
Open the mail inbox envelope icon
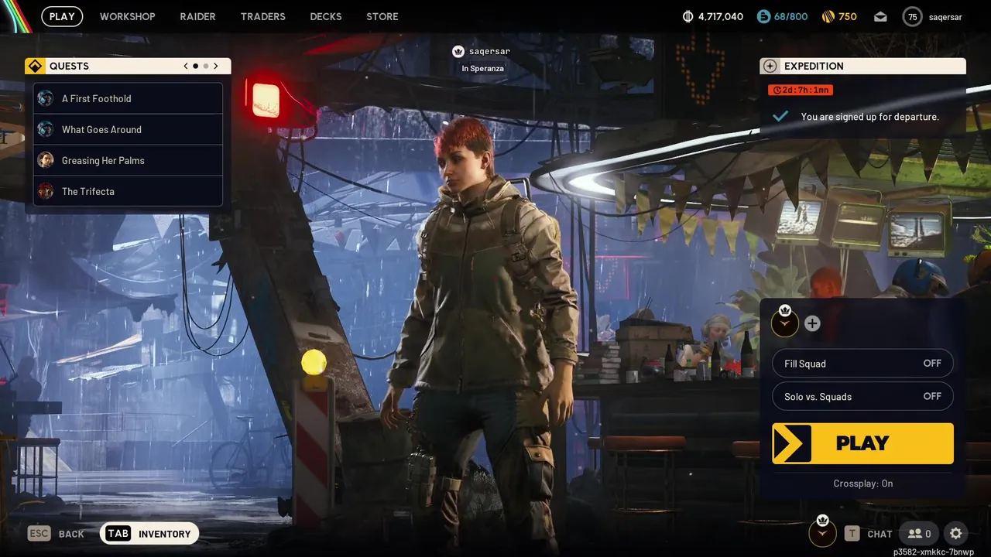pos(880,16)
